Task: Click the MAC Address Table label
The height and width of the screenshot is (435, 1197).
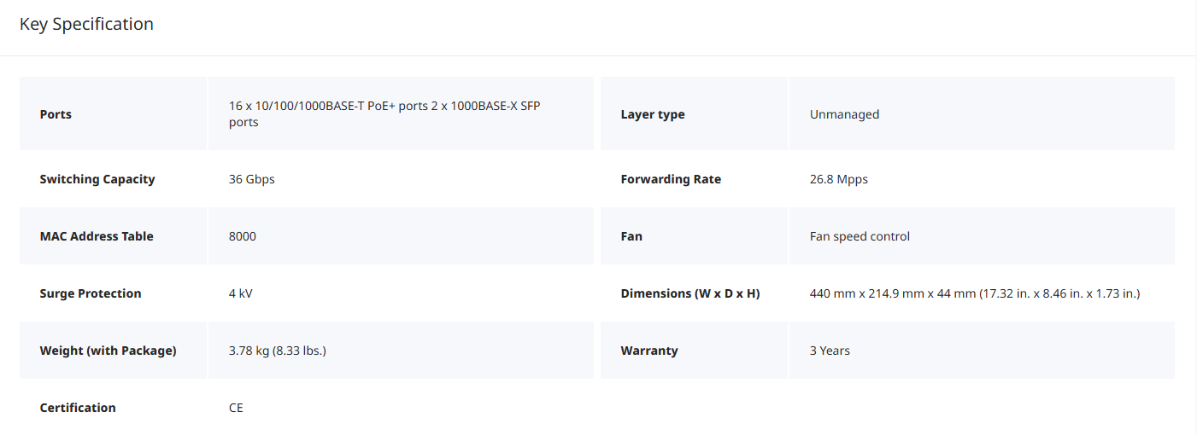Action: point(97,236)
